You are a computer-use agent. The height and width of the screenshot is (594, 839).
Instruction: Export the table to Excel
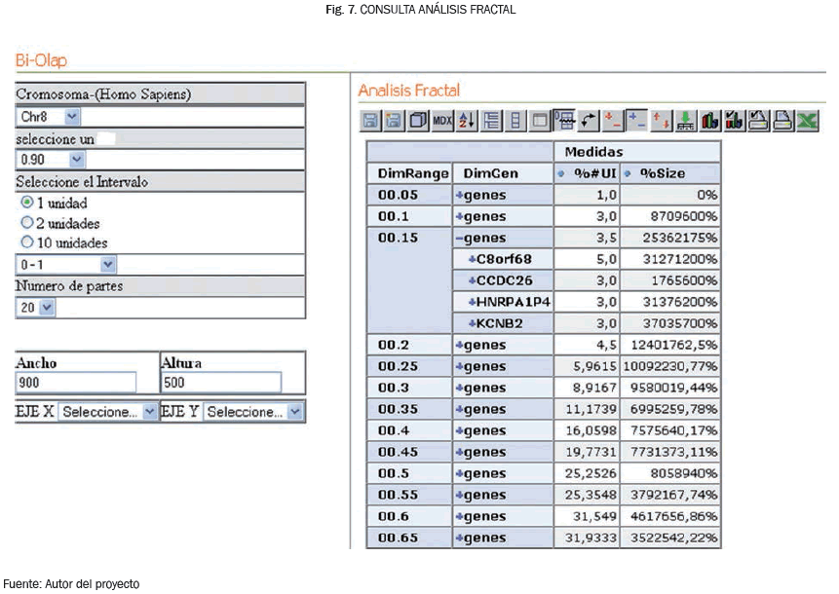point(807,121)
